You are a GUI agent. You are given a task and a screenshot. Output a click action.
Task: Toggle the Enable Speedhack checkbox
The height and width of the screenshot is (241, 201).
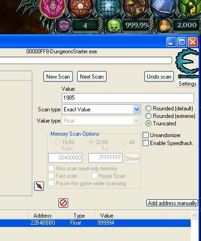pos(145,143)
